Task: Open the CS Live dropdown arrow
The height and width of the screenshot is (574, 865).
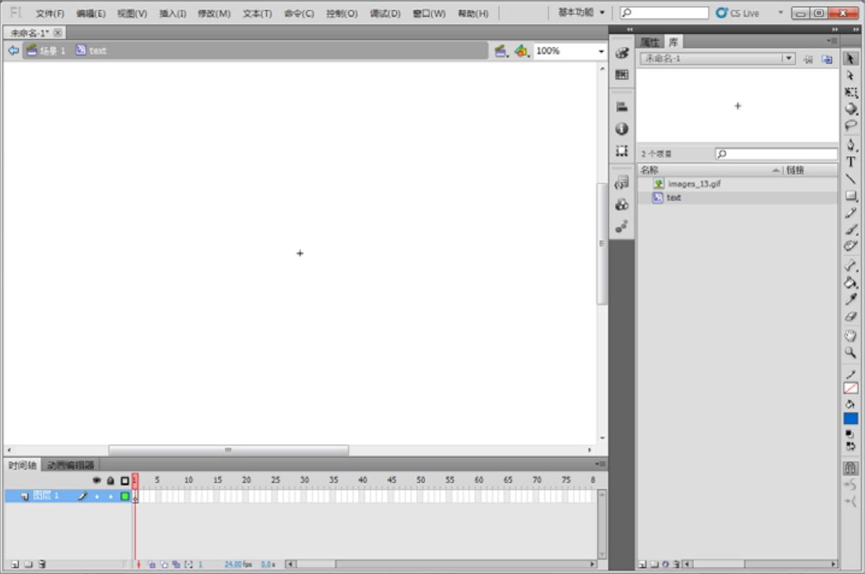Action: point(781,13)
